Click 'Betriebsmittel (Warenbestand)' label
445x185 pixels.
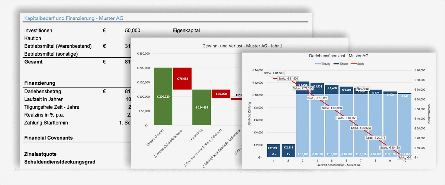click(58, 46)
